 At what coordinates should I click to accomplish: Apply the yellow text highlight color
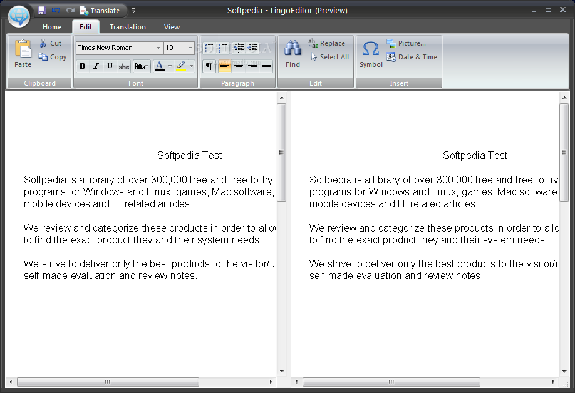pos(181,66)
